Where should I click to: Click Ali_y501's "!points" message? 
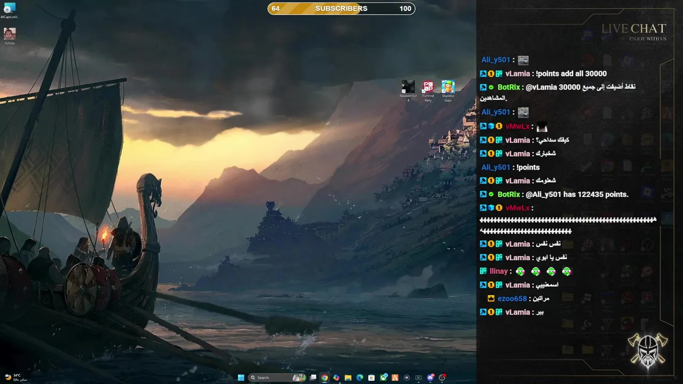528,167
